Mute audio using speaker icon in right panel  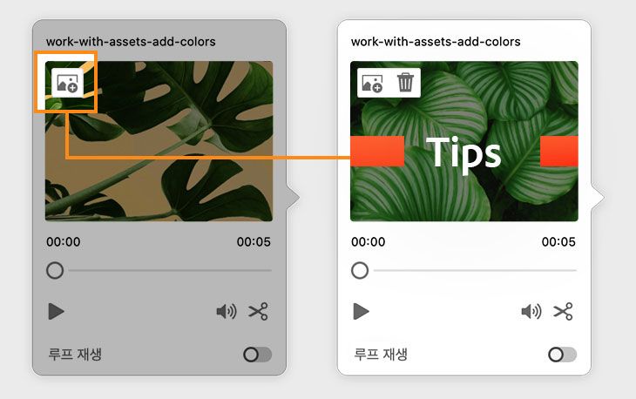(531, 311)
